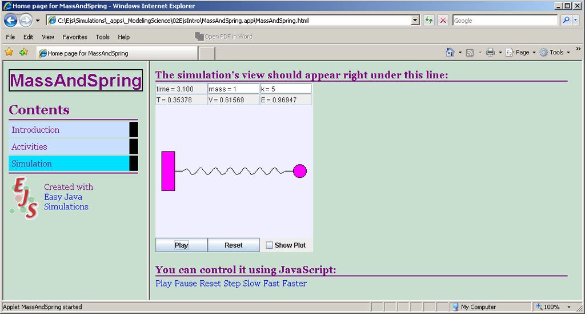Viewport: 585px width, 314px height.
Task: Click JavaScript Step link
Action: click(232, 283)
